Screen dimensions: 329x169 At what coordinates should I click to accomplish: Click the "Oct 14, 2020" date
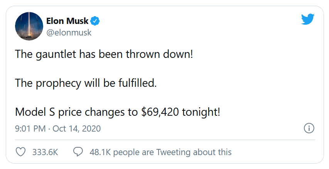76,128
